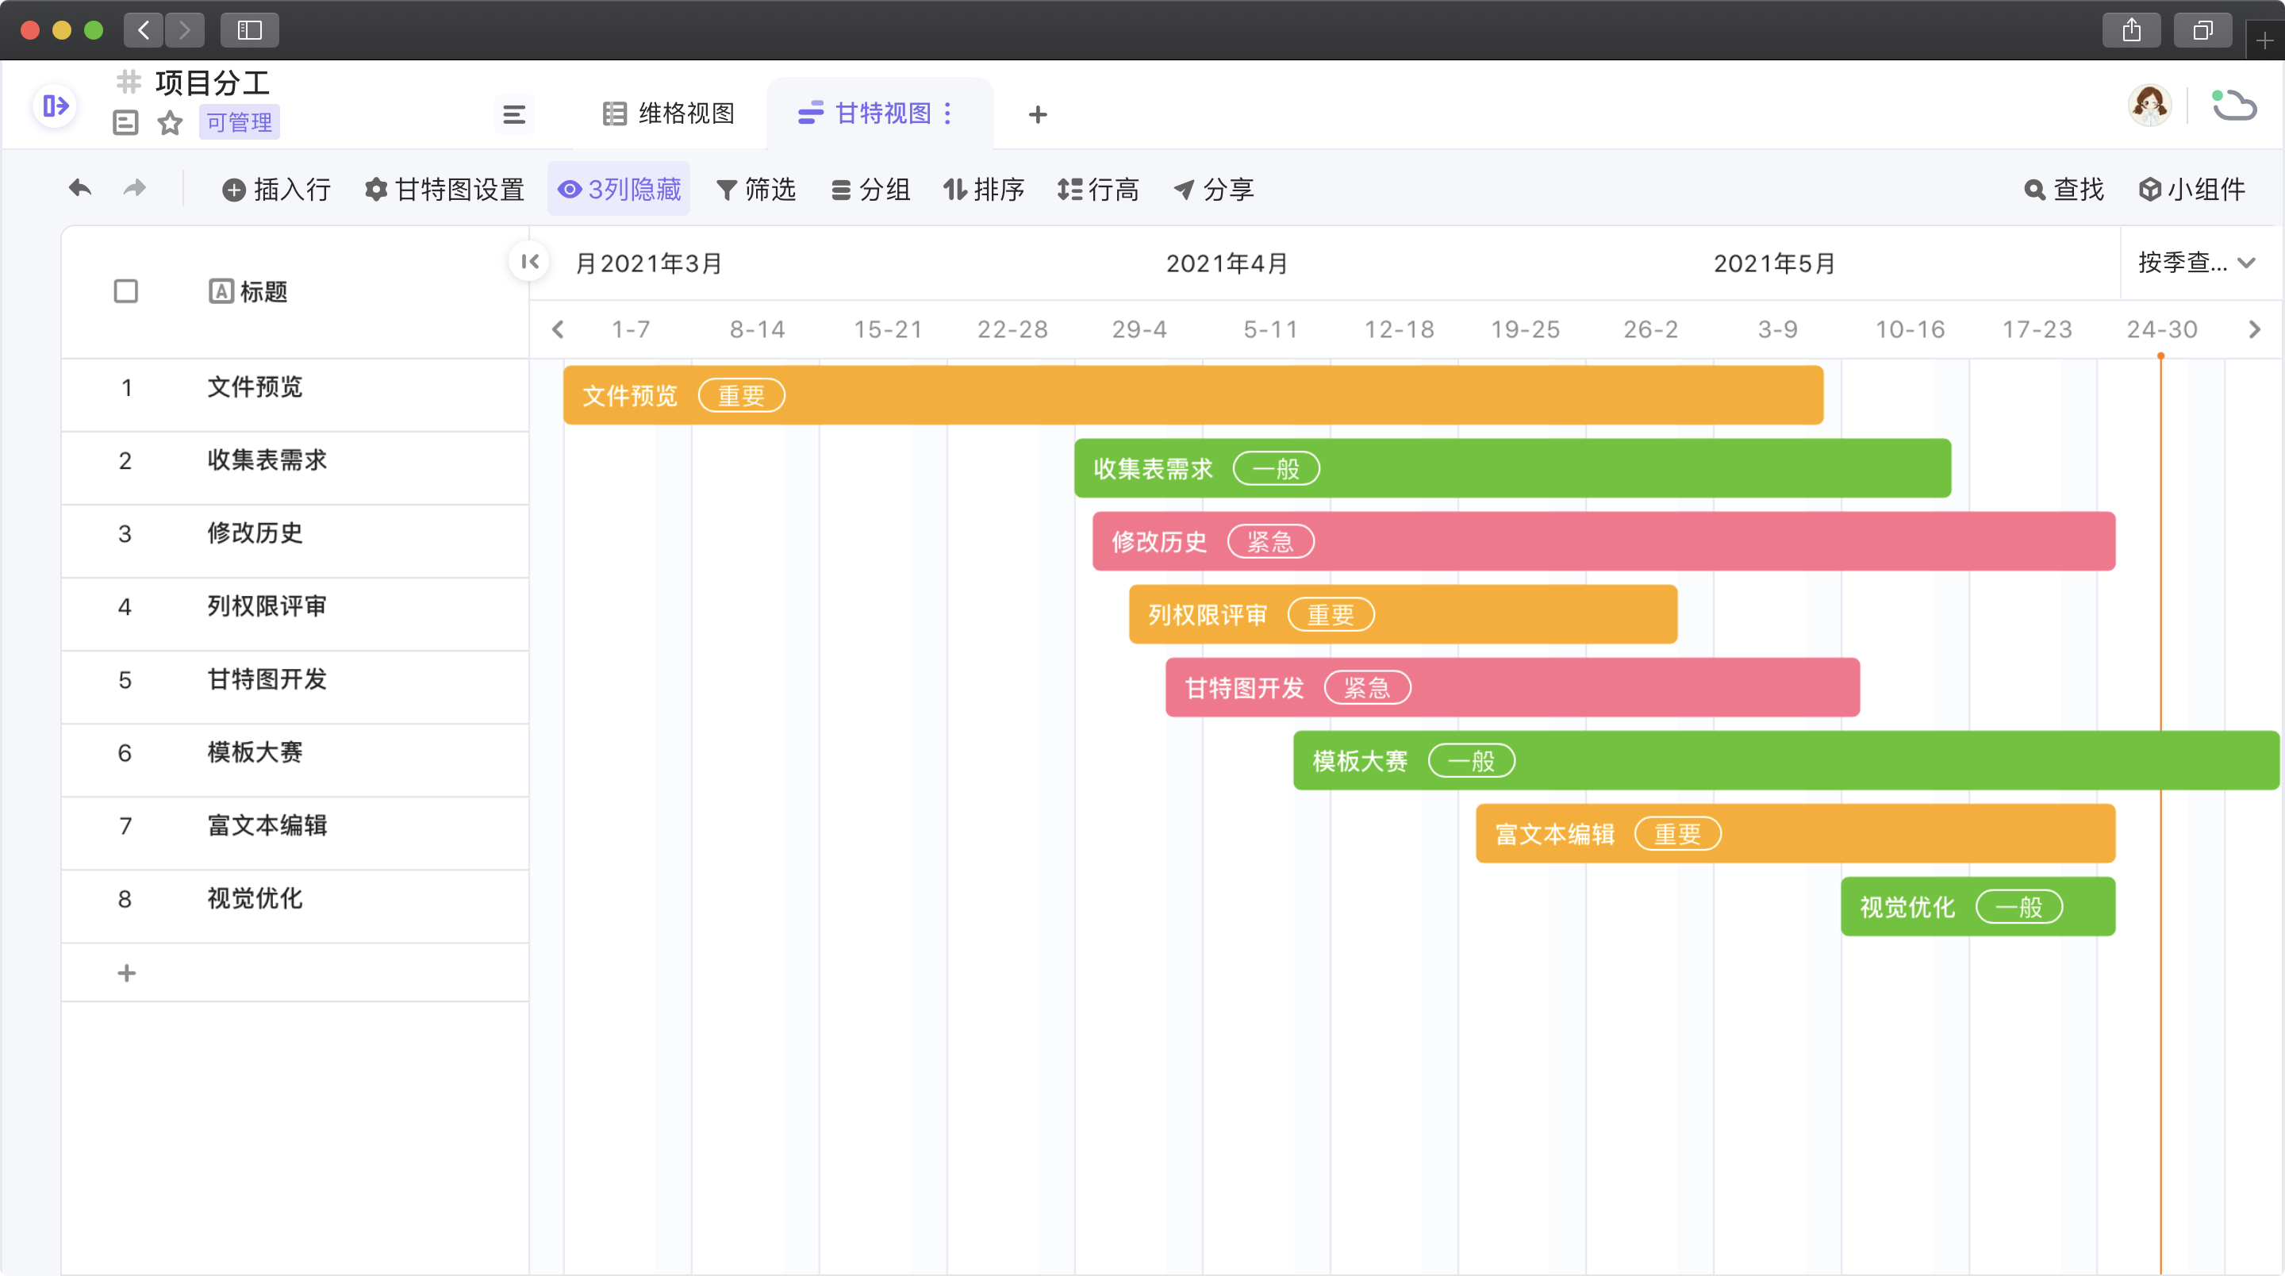The height and width of the screenshot is (1276, 2285).
Task: Open 甘特图设置 settings
Action: 444,189
